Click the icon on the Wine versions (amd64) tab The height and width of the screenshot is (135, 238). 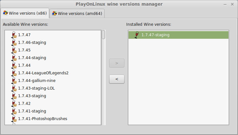54,13
